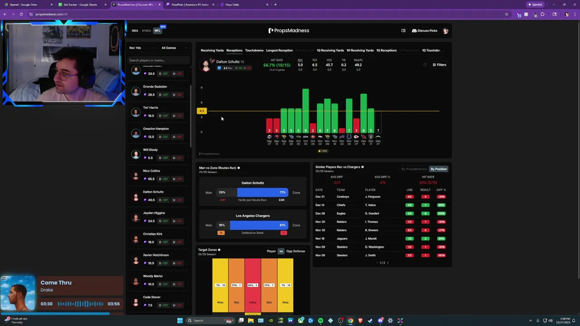Select Jayden Higgins from the player list
The height and width of the screenshot is (326, 580).
click(x=158, y=217)
